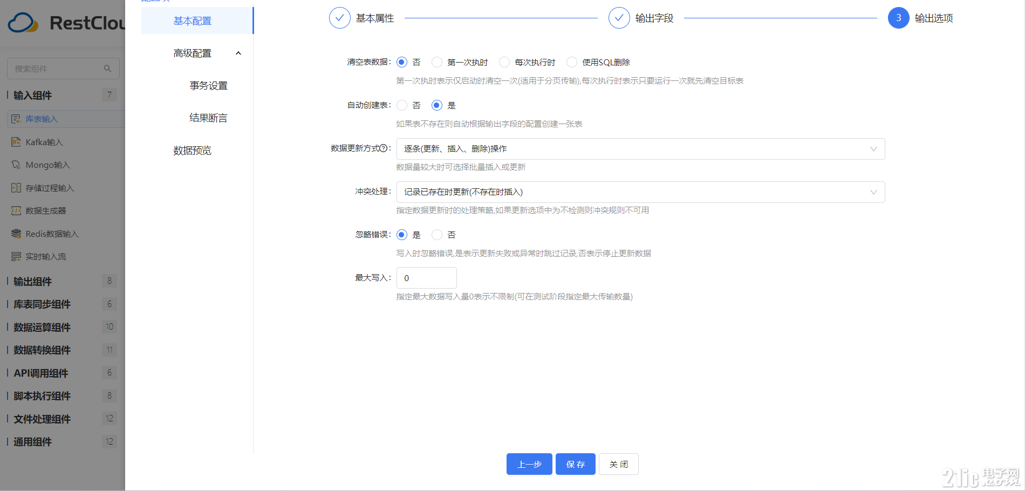Open the 数据更新方式 dropdown
Viewport: 1025px width, 491px height.
pos(640,149)
